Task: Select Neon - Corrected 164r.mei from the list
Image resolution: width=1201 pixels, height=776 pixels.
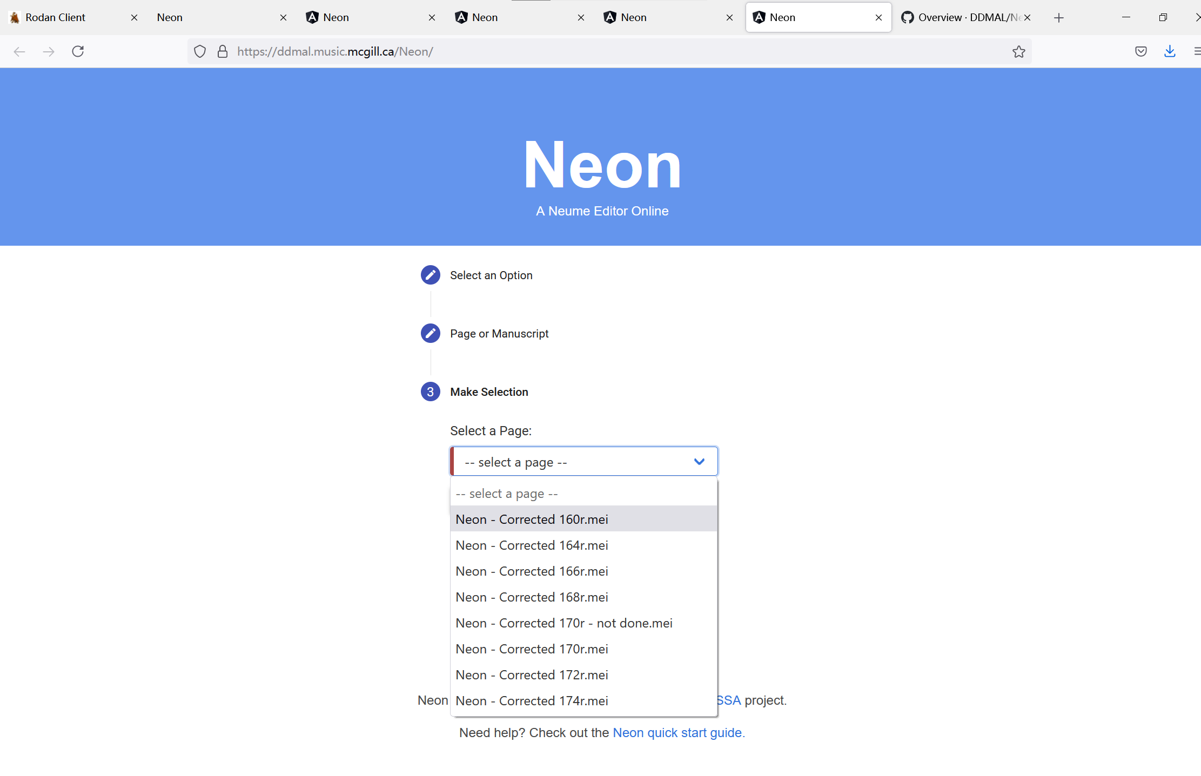Action: (x=532, y=545)
